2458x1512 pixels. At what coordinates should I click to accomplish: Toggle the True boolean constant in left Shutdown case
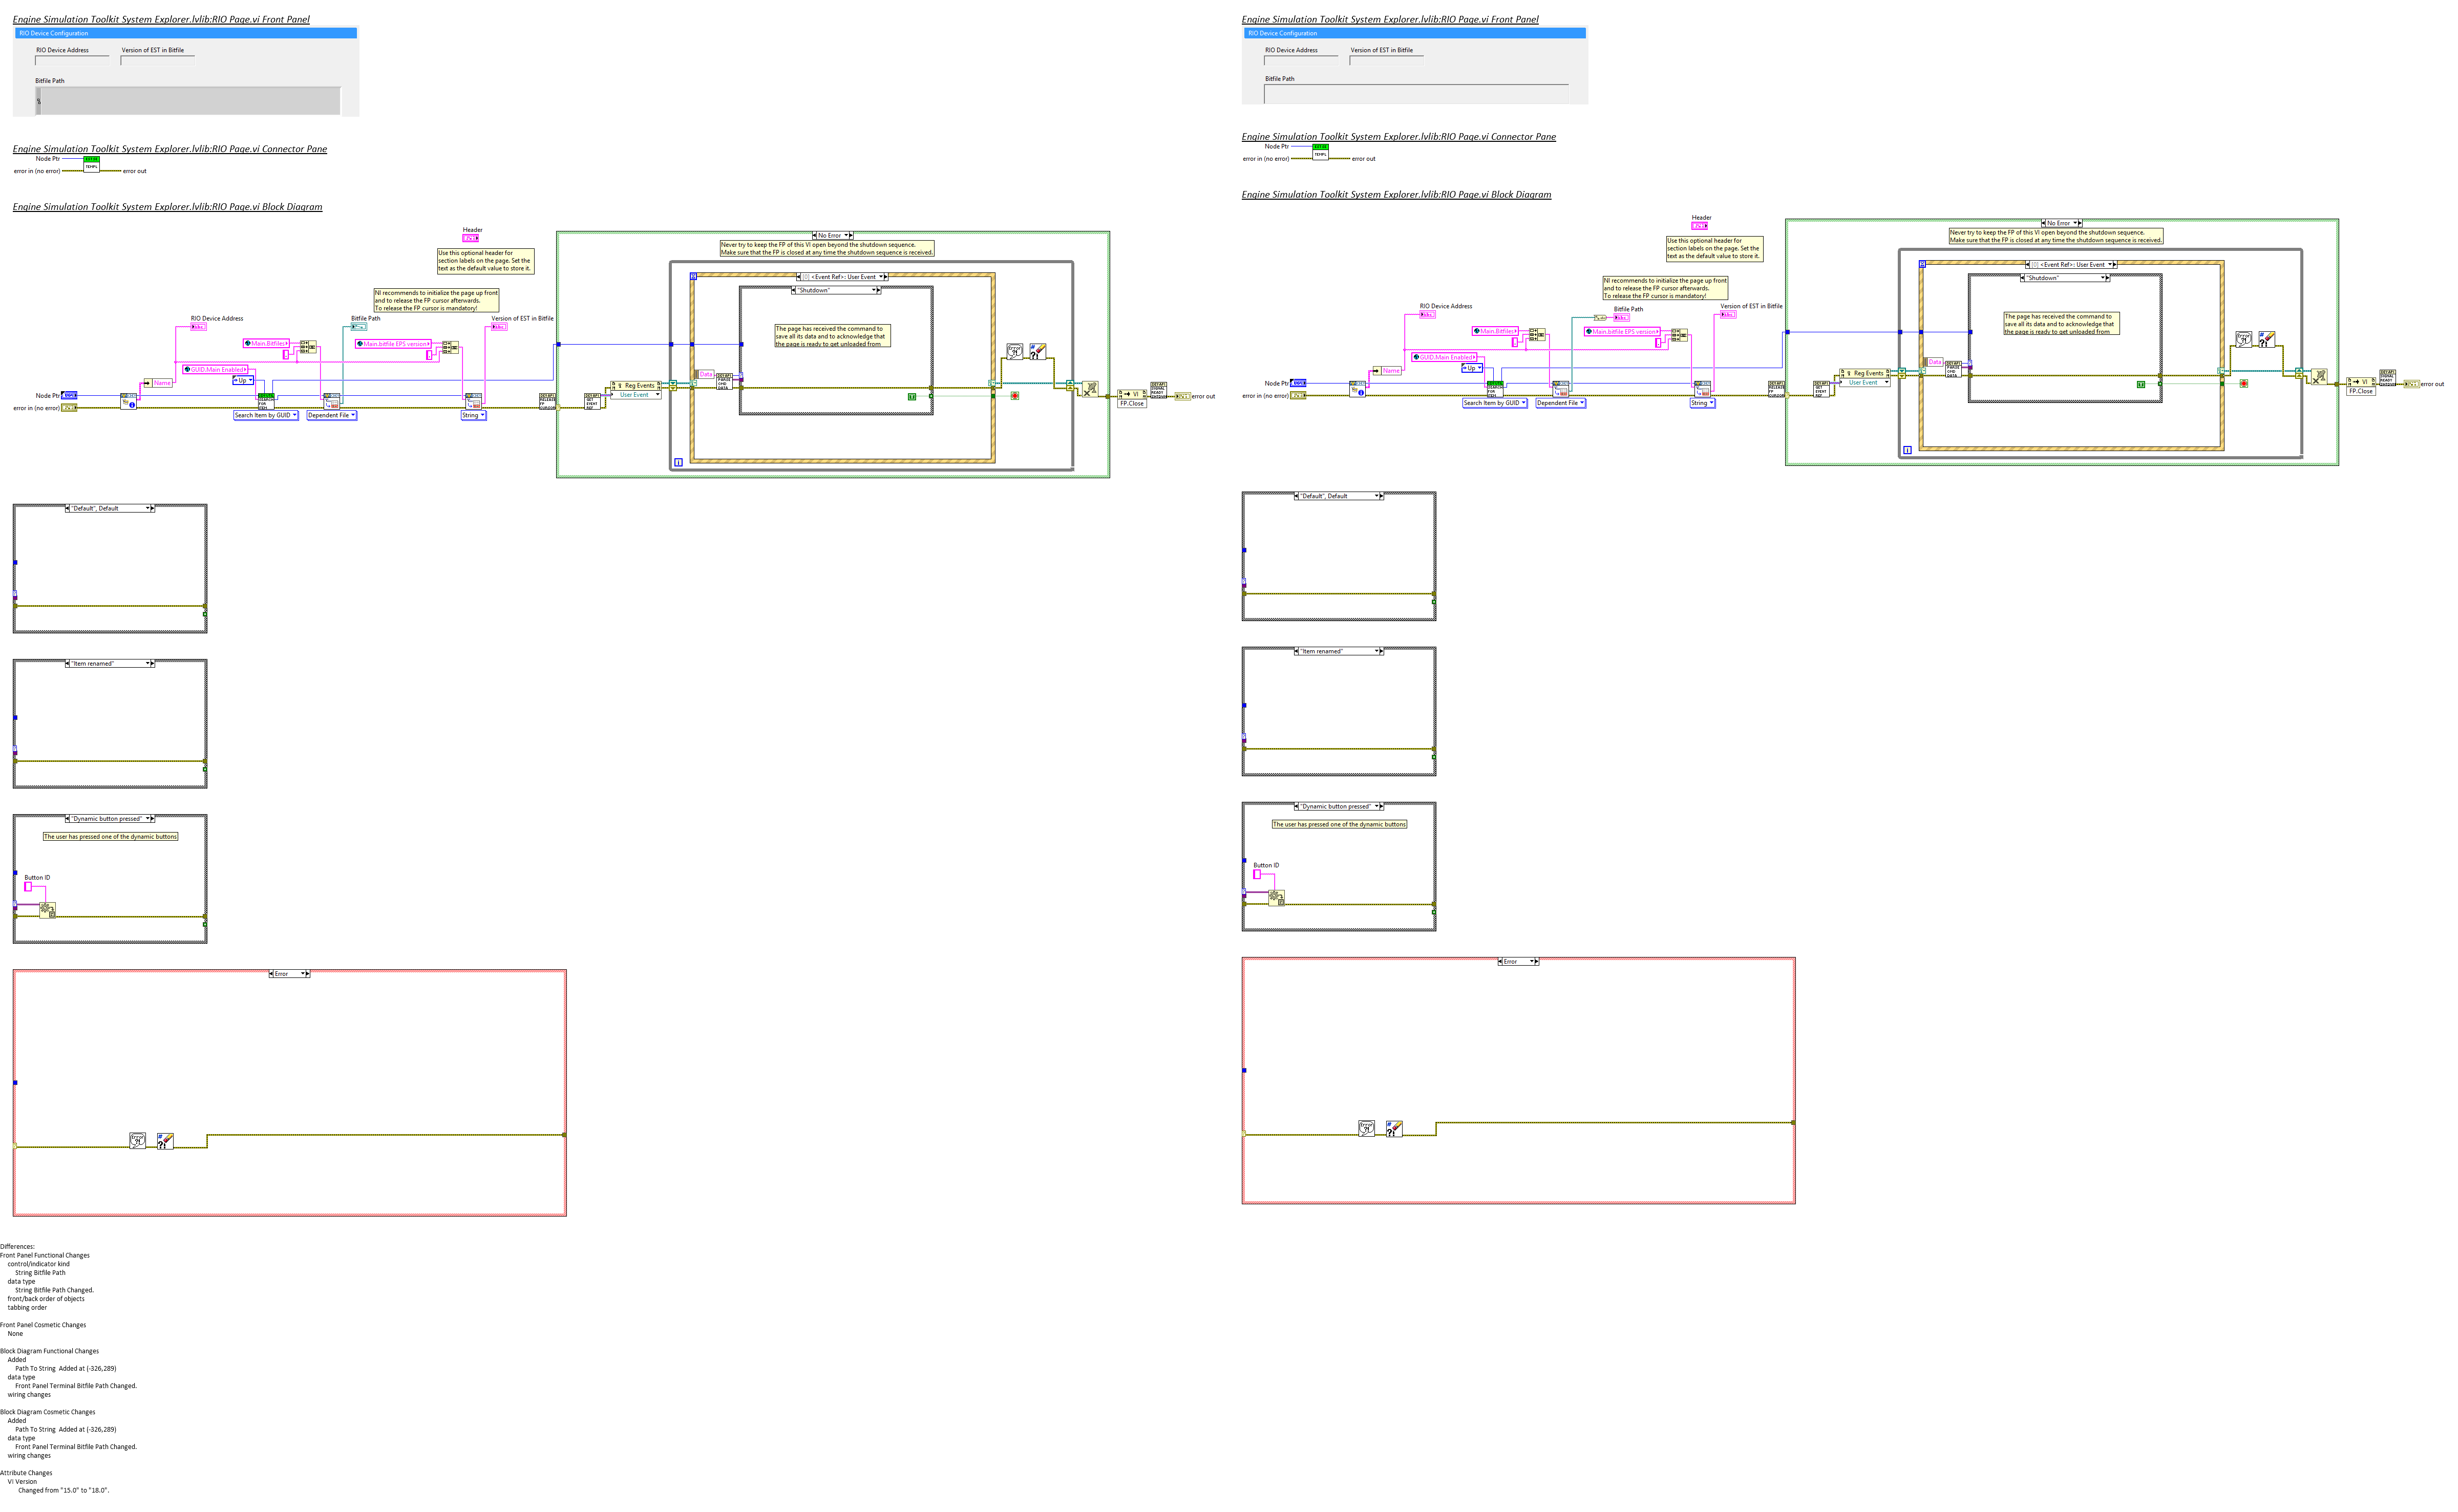click(912, 397)
